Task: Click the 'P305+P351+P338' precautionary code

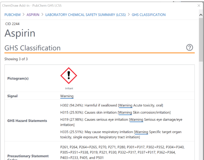Action: click(x=74, y=152)
